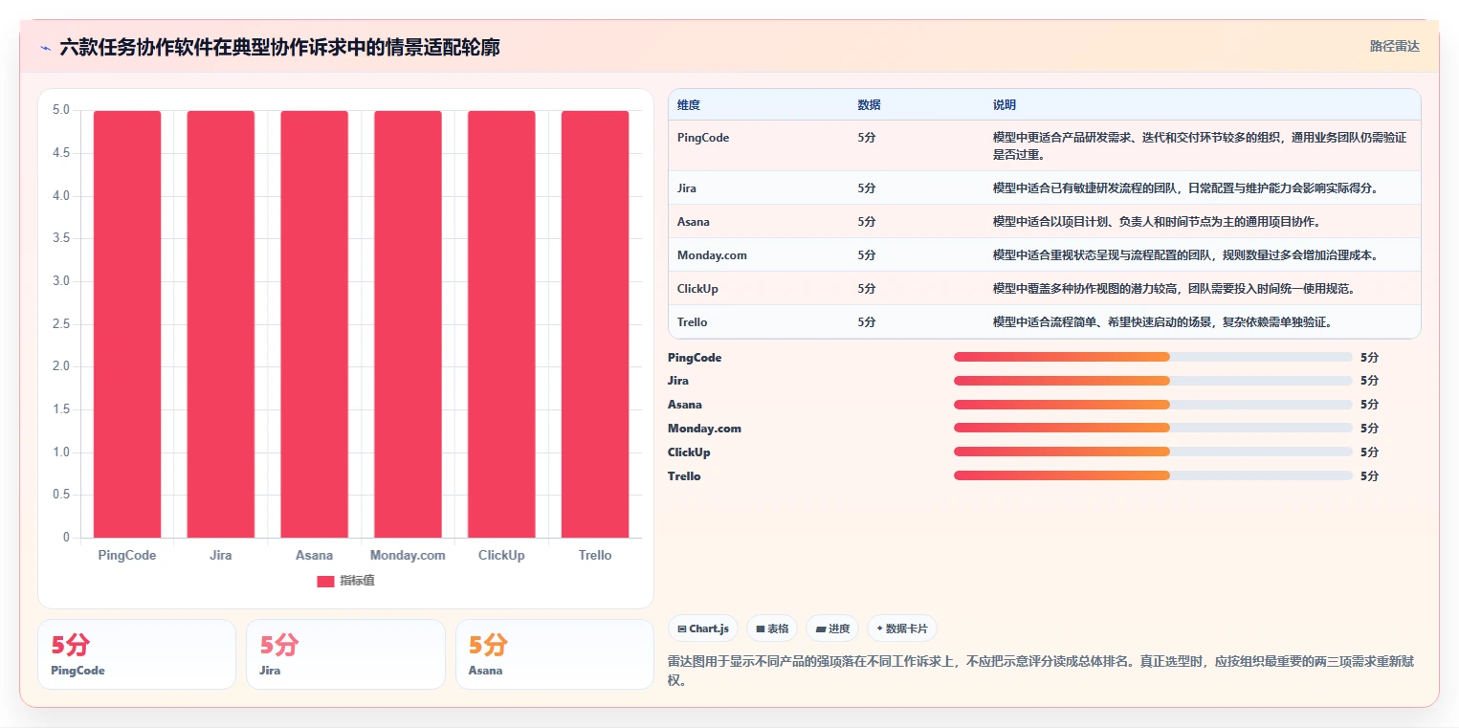1459x728 pixels.
Task: Select the 进度 chip
Action: click(832, 629)
